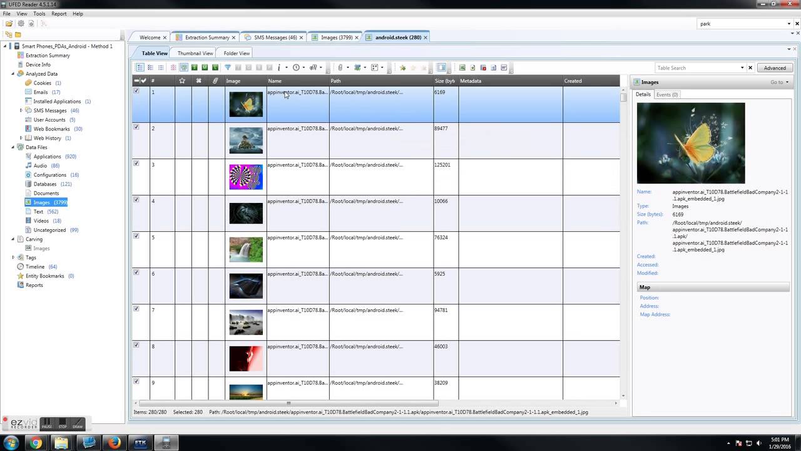Click the paperclip attachment icon in the table toolbar
The width and height of the screenshot is (801, 451).
(340, 68)
